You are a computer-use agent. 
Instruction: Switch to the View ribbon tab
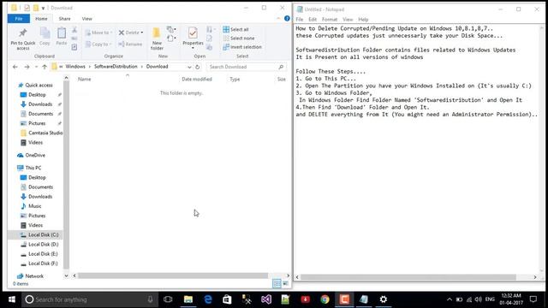[x=87, y=19]
